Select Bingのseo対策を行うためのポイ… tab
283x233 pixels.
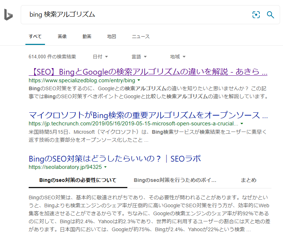pos(175,180)
